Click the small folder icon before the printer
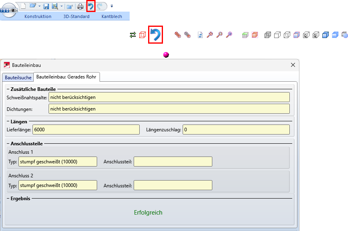Screen dimensions: 348x231 (x=70, y=6)
